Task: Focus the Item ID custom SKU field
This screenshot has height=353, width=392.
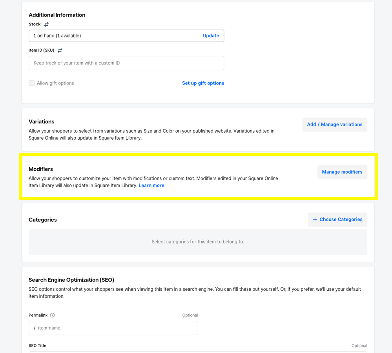Action: (x=126, y=63)
